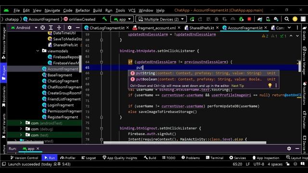Click Sync Project with Gradle Files icon
This screenshot has width=308, height=173.
click(260, 19)
